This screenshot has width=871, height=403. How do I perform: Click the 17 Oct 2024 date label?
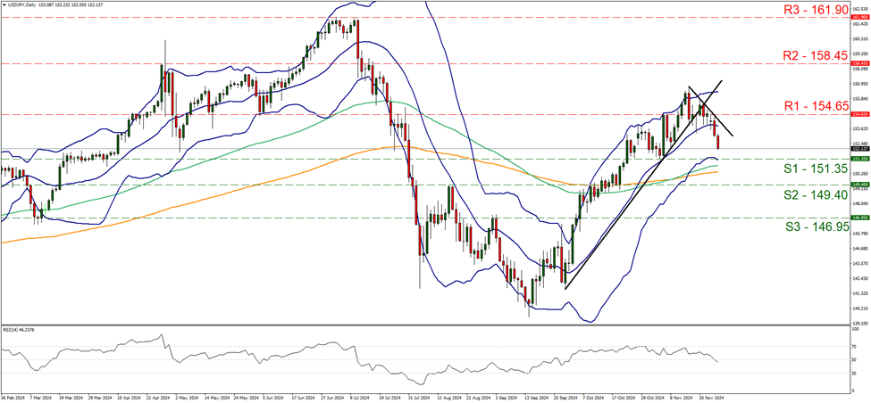click(x=624, y=398)
